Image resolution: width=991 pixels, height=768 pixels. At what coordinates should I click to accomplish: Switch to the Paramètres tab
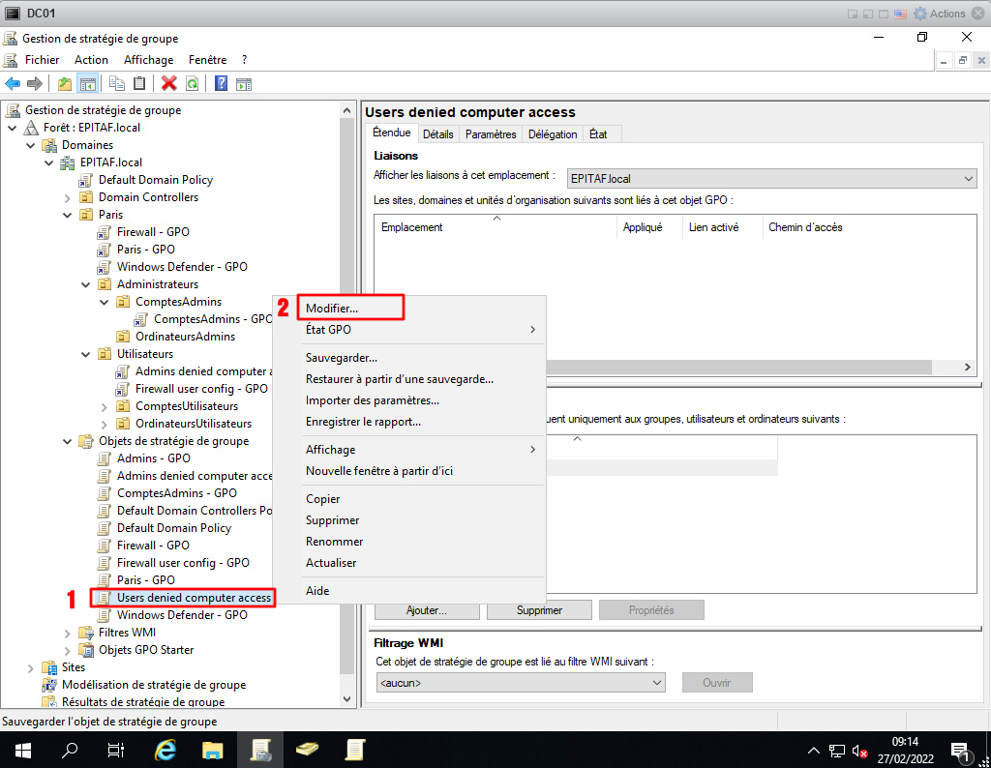491,134
